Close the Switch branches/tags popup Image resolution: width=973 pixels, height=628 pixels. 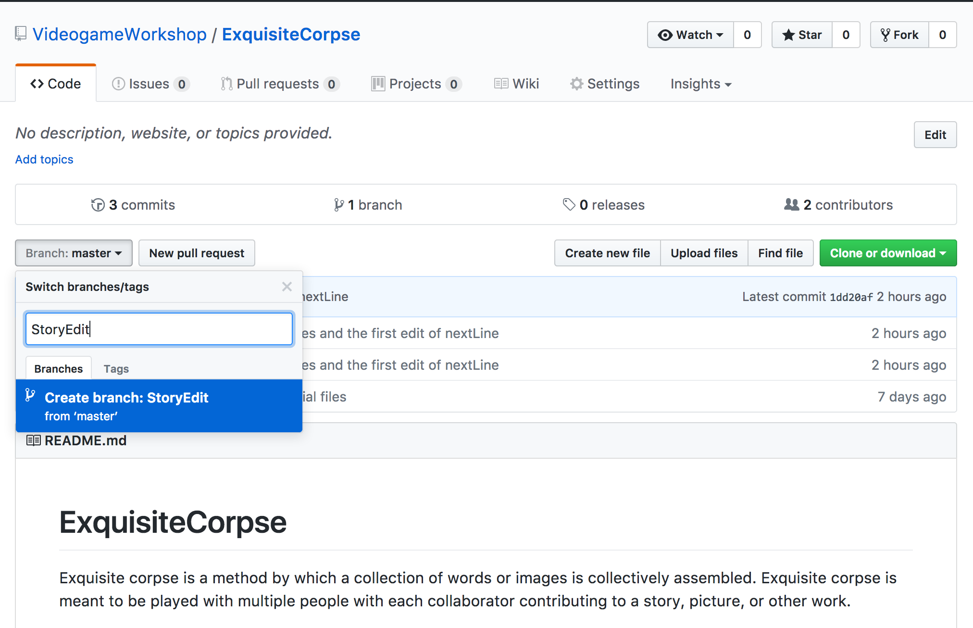point(287,287)
